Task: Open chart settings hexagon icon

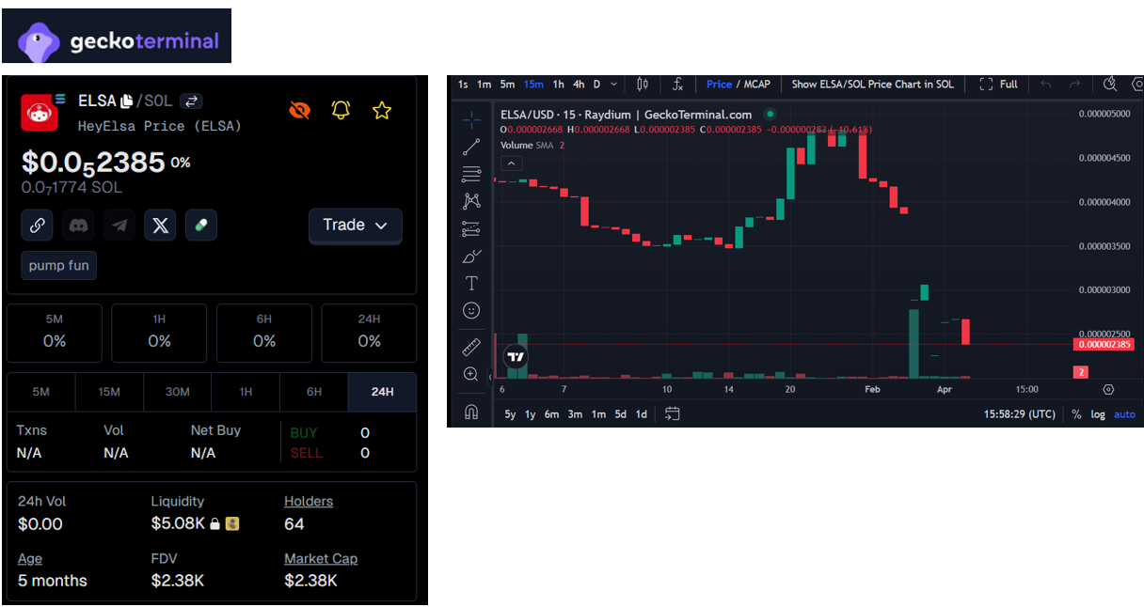Action: (1137, 84)
